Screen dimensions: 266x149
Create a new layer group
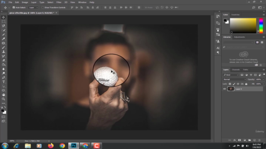pyautogui.click(x=249, y=140)
